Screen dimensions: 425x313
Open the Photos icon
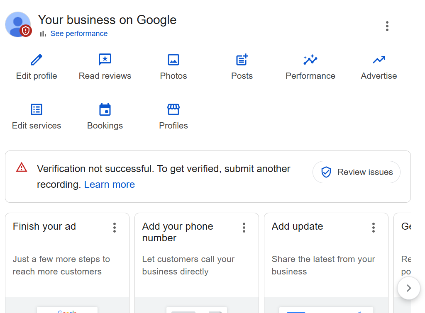(x=173, y=60)
